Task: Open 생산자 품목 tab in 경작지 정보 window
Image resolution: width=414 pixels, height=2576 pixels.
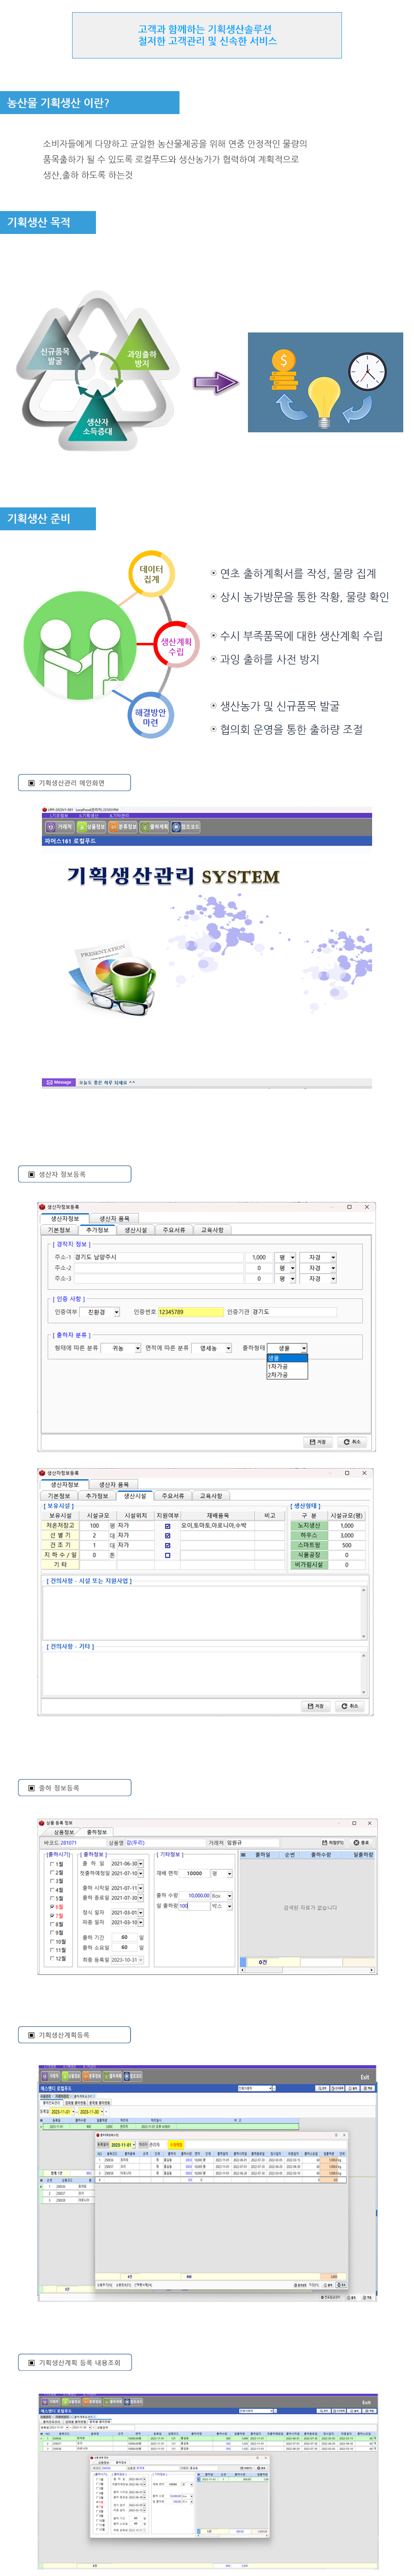Action: tap(114, 1219)
